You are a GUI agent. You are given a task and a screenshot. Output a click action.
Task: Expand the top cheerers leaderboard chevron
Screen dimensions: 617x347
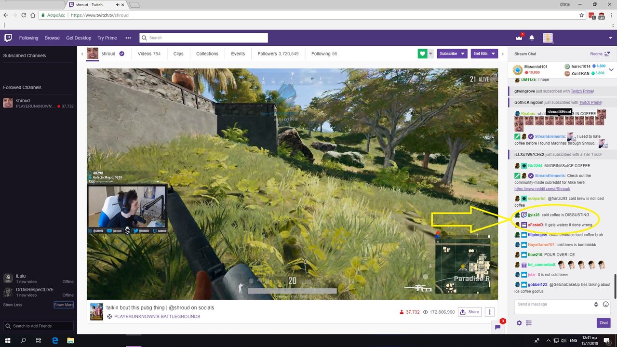(x=611, y=70)
